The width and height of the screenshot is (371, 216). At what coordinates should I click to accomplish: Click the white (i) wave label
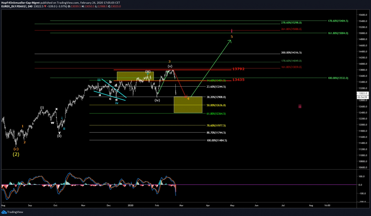[x=42, y=107]
